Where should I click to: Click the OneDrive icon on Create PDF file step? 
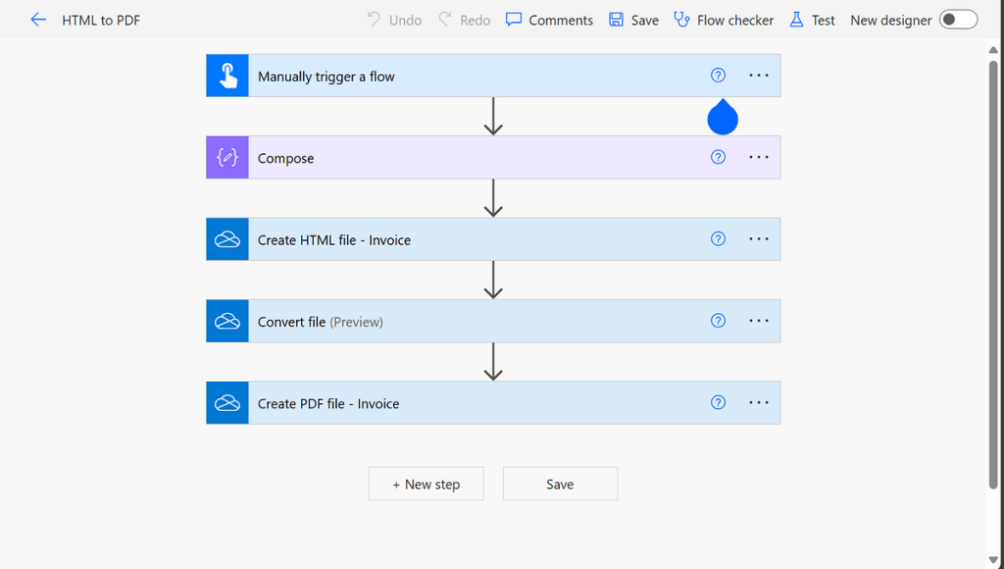tap(226, 402)
